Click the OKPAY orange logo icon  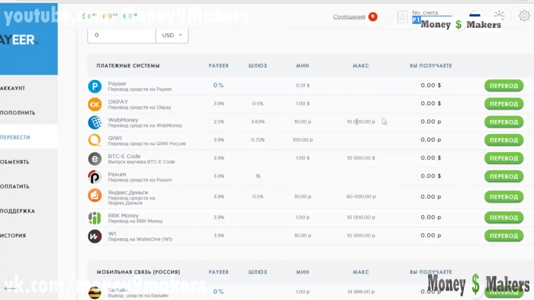(x=95, y=104)
